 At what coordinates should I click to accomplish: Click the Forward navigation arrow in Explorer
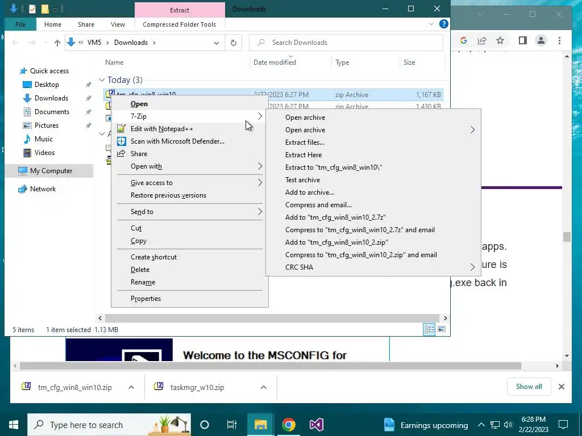(32, 43)
